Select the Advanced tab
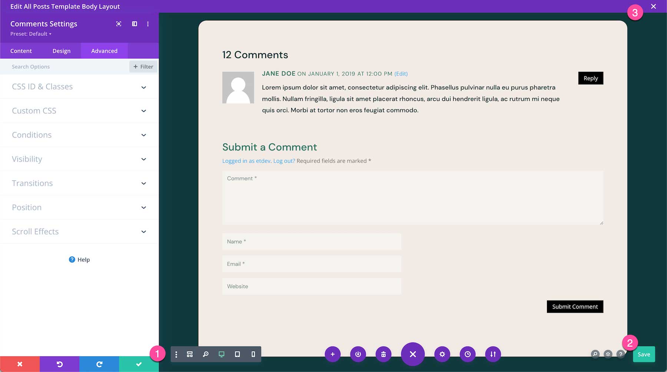The image size is (667, 372). coord(104,51)
